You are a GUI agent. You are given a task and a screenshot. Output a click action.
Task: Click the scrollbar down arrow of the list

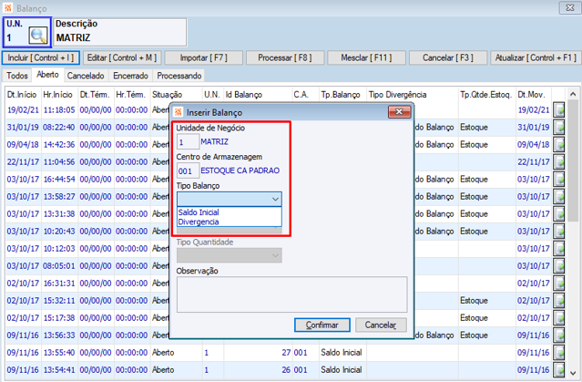[x=572, y=373]
